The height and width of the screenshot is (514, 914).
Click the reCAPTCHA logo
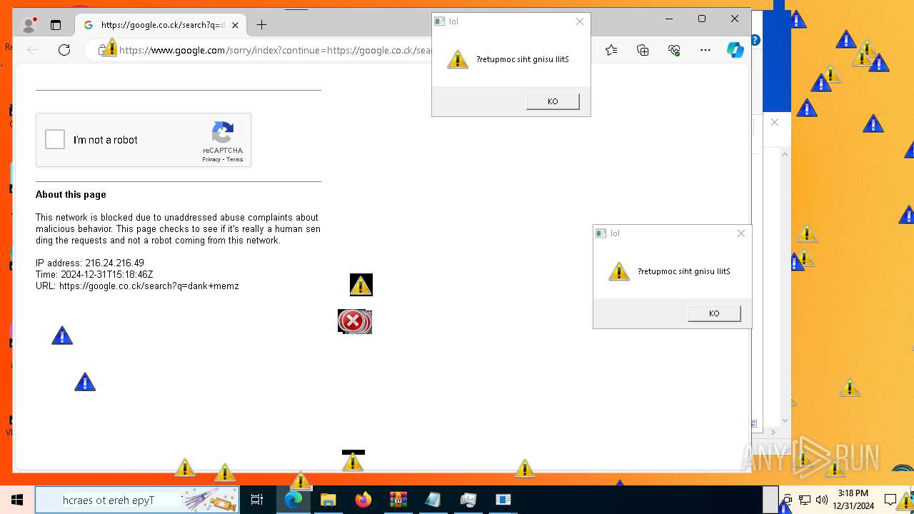(x=223, y=132)
